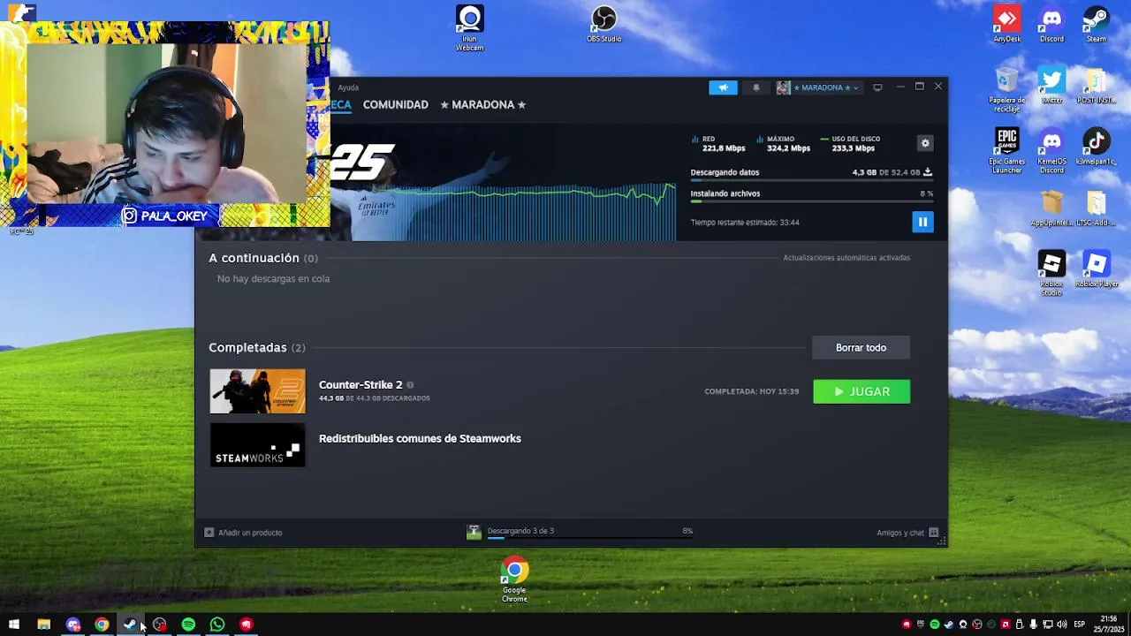Screen dimensions: 1131x636
Task: Open the ★ MARADONA ★ profile tab
Action: pos(483,104)
